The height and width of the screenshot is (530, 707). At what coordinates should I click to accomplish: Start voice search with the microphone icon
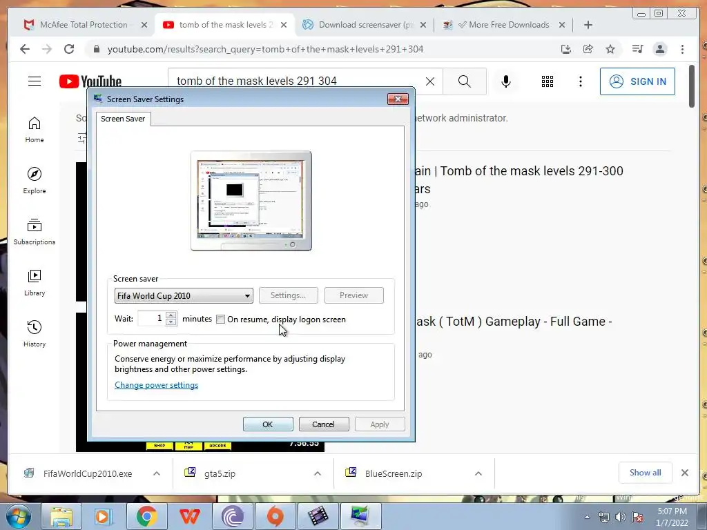coord(506,81)
